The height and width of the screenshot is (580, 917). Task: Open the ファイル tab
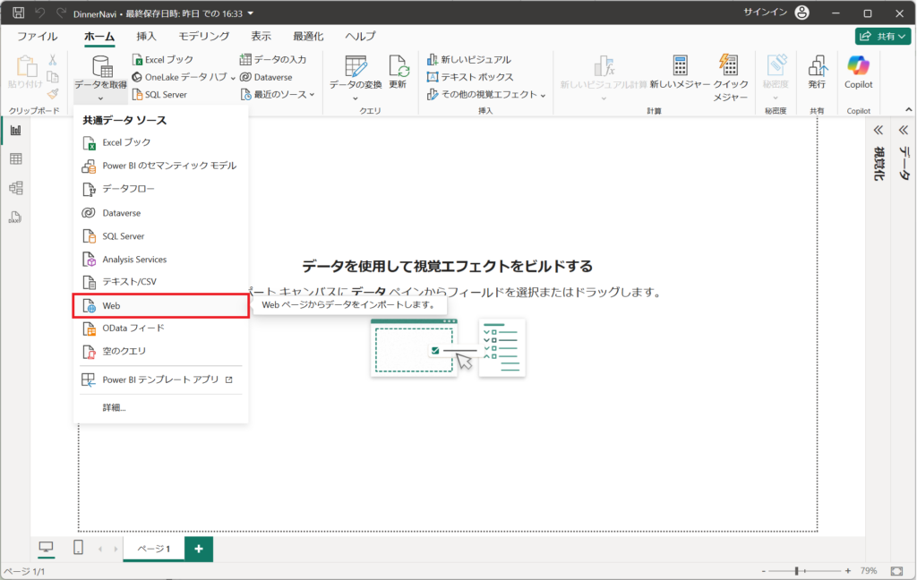pos(37,36)
